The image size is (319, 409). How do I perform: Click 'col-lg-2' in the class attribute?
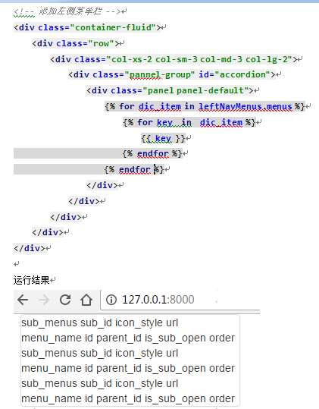267,59
